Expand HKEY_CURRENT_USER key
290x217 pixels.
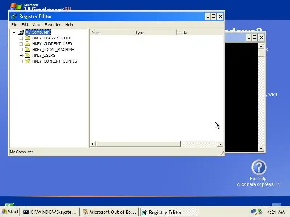21,44
